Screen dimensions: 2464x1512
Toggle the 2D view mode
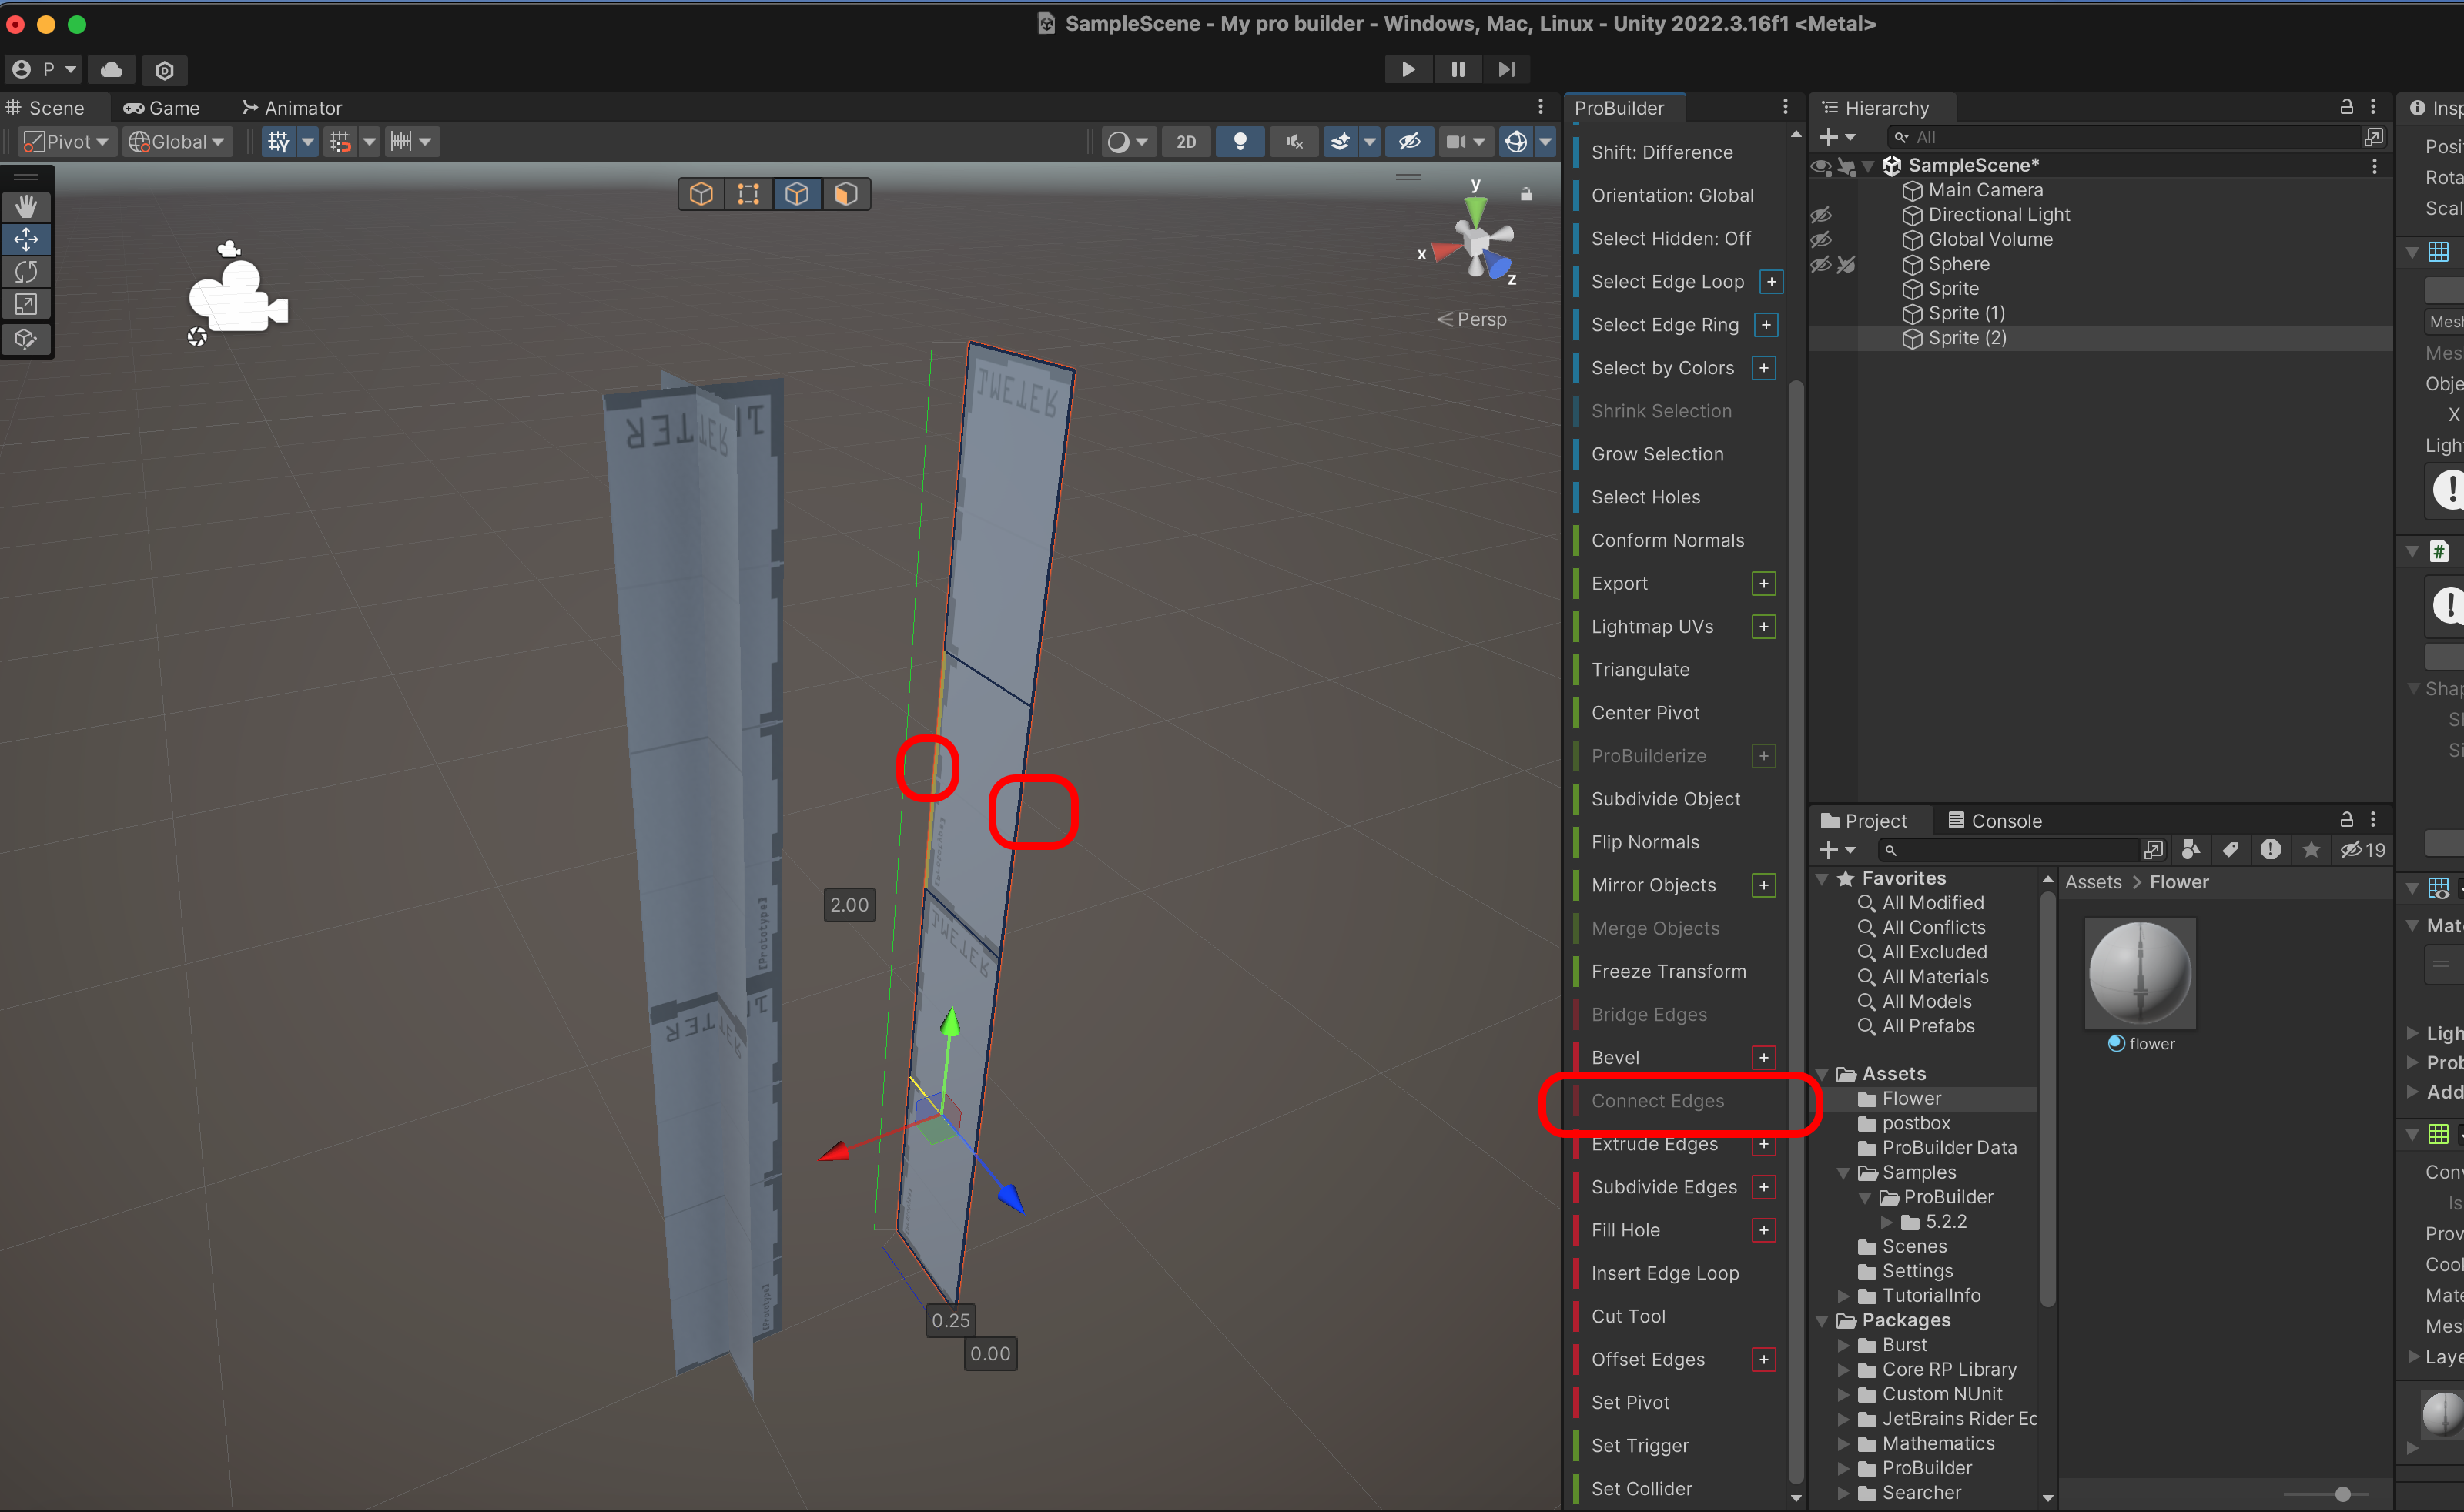pyautogui.click(x=1186, y=142)
